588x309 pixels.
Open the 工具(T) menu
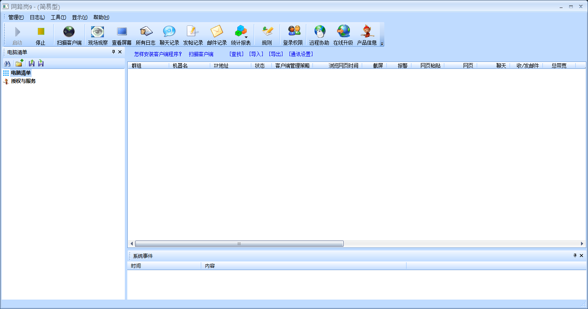58,17
